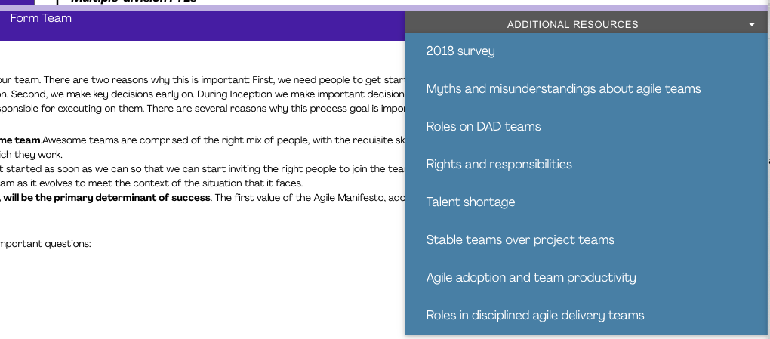Click the 'Awesome teams are comprised' sentence
Screen dimensions: 770x339
pyautogui.click(x=223, y=140)
